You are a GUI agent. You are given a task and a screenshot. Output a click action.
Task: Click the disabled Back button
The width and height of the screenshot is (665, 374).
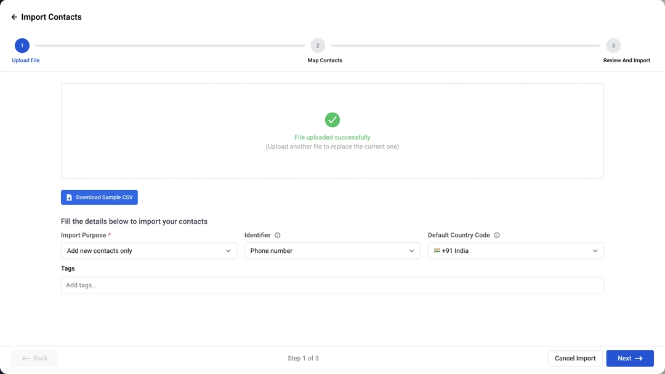[x=34, y=359]
